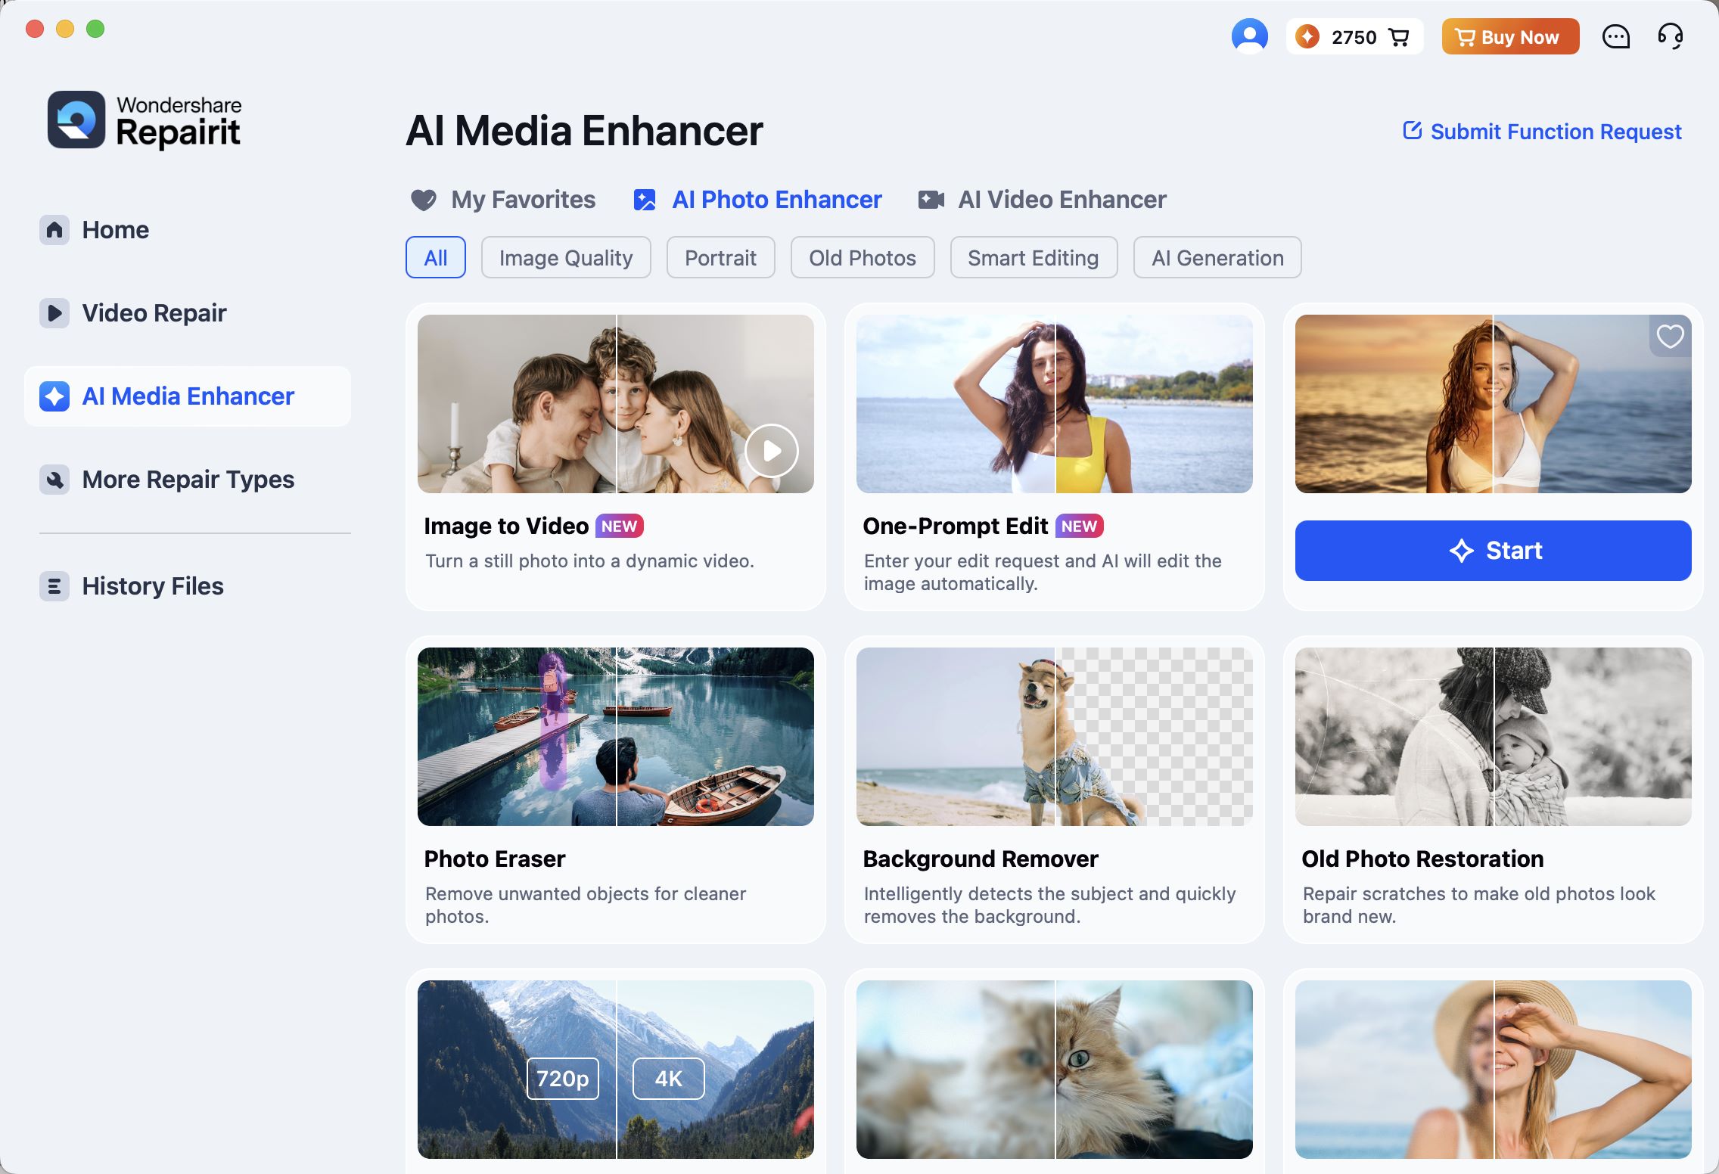Screen dimensions: 1719x1174
Task: Click the Buy Now button
Action: click(x=1510, y=36)
